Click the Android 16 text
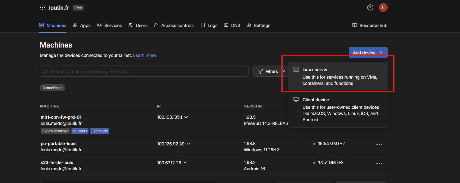This screenshot has height=183, width=460. pyautogui.click(x=254, y=169)
